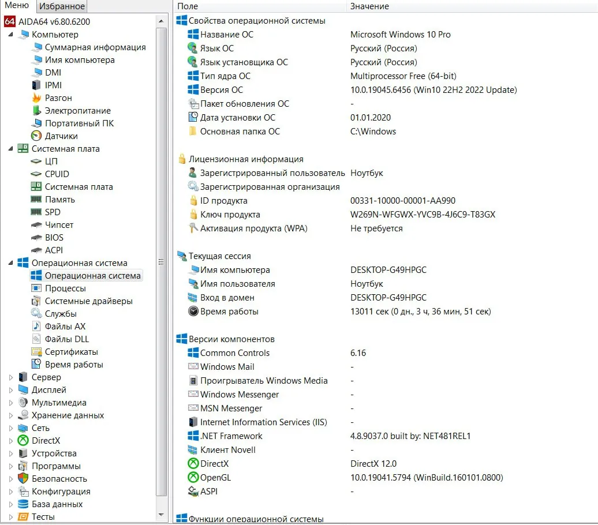This screenshot has width=598, height=525.
Task: Click the BIOS chip icon
Action: pyautogui.click(x=36, y=238)
